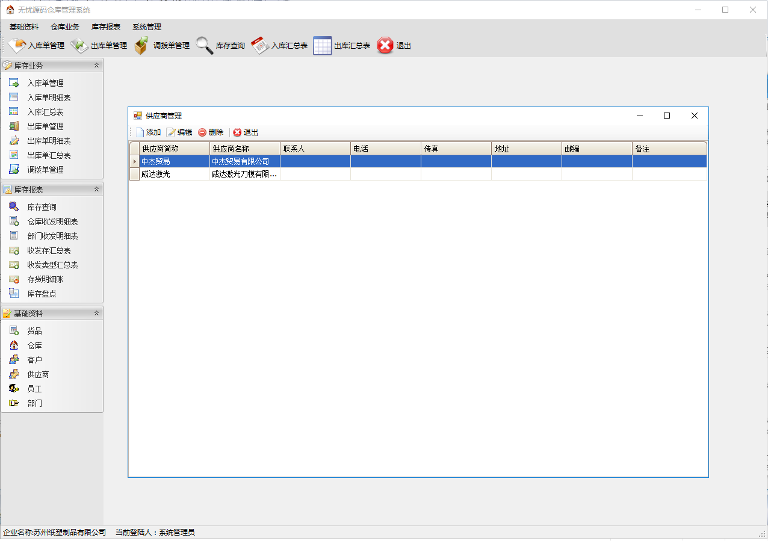Open 入库汇总表 in the sidebar
The height and width of the screenshot is (541, 768).
pyautogui.click(x=45, y=112)
